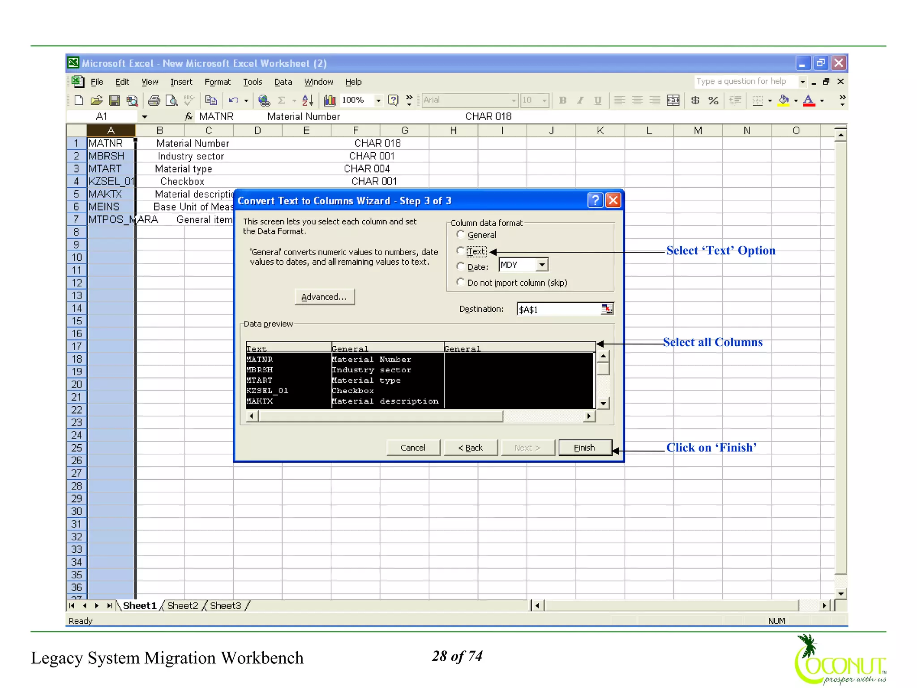This screenshot has height=688, width=917.
Task: Select column A header
Action: coord(111,130)
